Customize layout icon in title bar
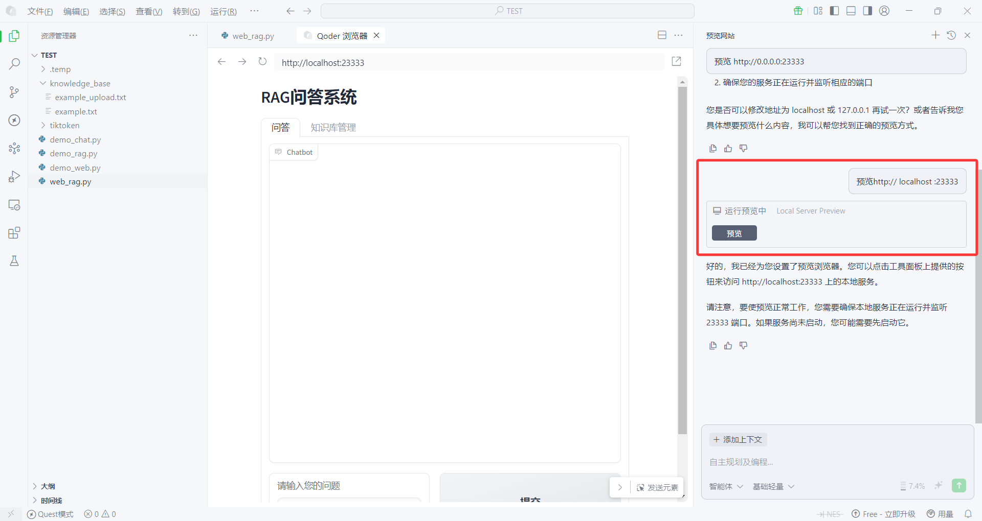This screenshot has width=982, height=521. point(818,11)
